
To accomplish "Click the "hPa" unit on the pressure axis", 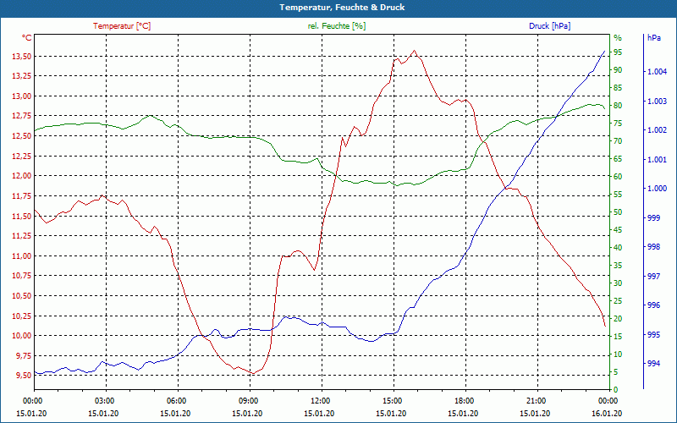I will (x=653, y=38).
